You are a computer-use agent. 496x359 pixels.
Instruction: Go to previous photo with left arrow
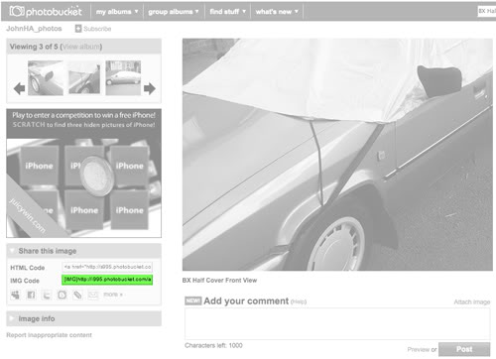coord(19,88)
